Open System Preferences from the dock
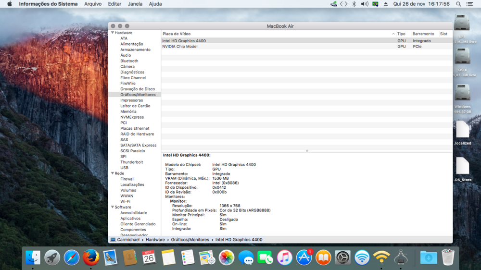Image resolution: width=481 pixels, height=270 pixels. click(x=342, y=258)
